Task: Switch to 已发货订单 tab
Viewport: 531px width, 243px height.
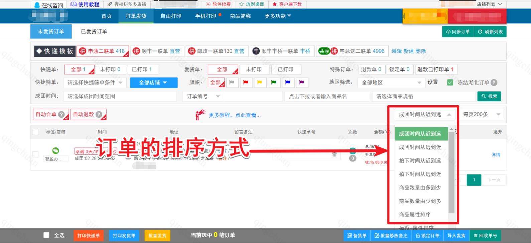Action: [x=94, y=31]
